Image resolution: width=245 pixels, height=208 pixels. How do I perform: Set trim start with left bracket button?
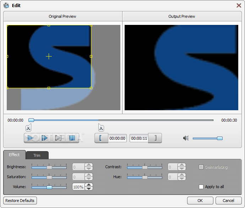click(101, 138)
